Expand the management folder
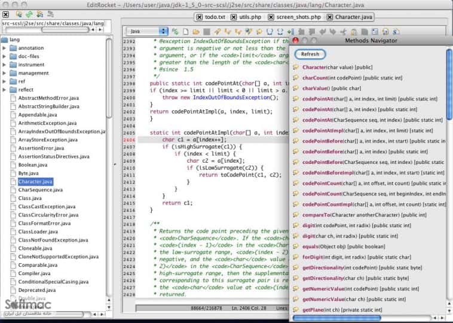 pyautogui.click(x=4, y=73)
